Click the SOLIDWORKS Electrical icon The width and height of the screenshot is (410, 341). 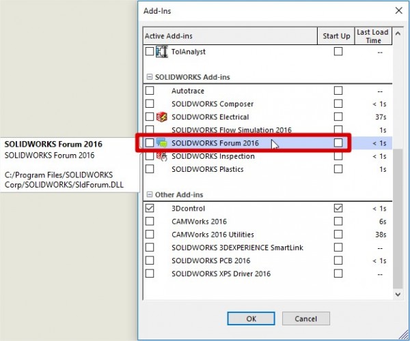pyautogui.click(x=161, y=117)
